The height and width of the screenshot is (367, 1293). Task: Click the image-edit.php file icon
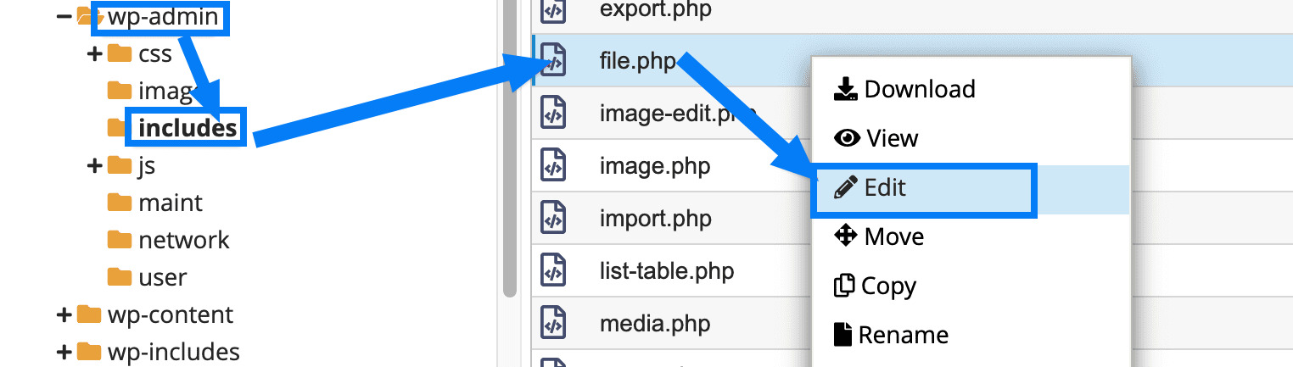[553, 113]
